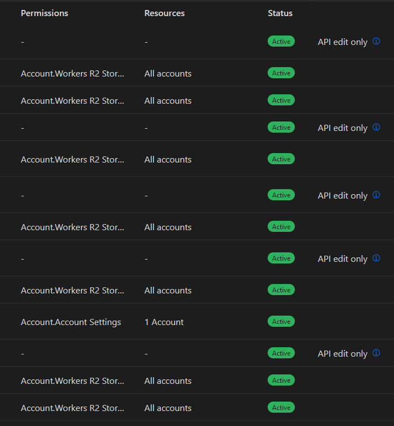This screenshot has width=394, height=426.
Task: Click the fourth "API edit only" info icon
Action: pyautogui.click(x=376, y=258)
